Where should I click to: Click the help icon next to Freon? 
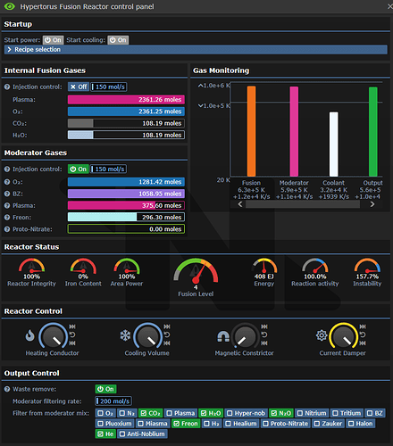click(7, 218)
